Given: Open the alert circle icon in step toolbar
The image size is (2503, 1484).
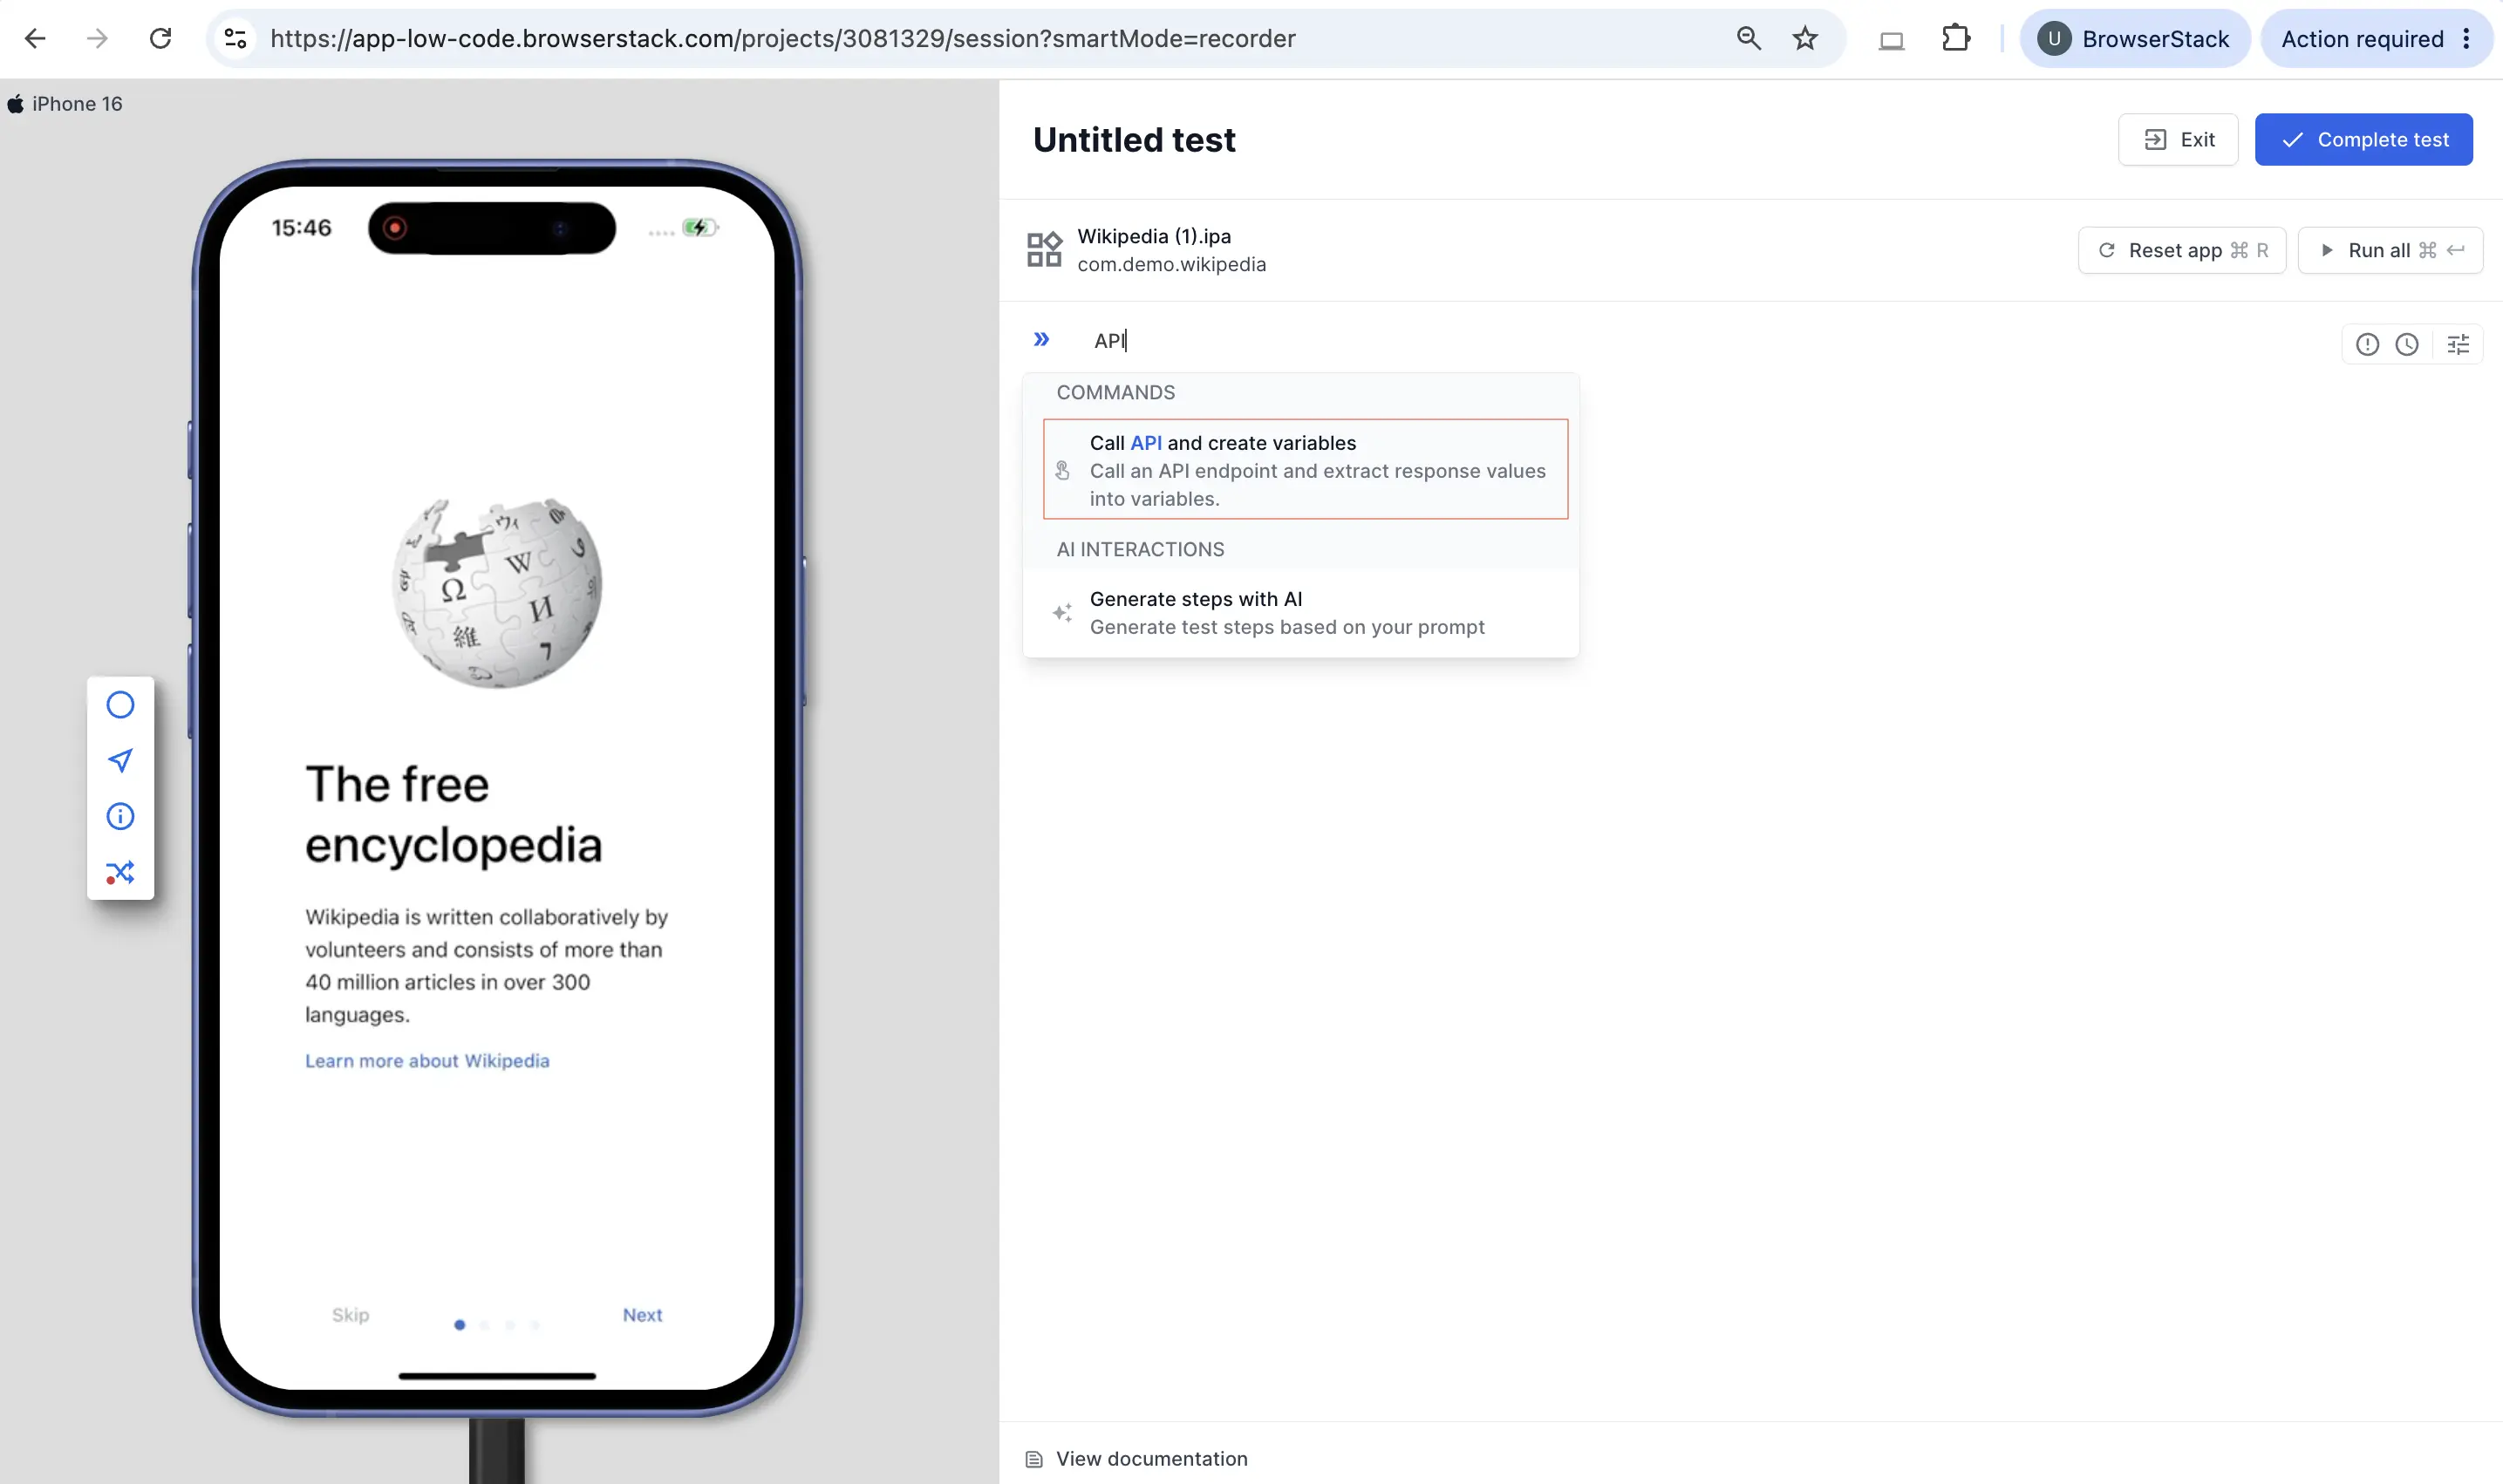Looking at the screenshot, I should [2367, 345].
